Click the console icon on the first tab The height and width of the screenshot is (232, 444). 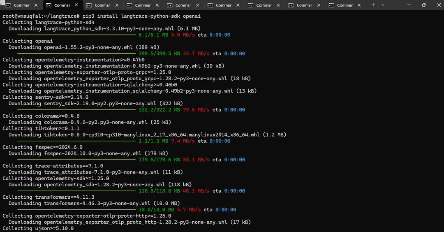coord(8,5)
